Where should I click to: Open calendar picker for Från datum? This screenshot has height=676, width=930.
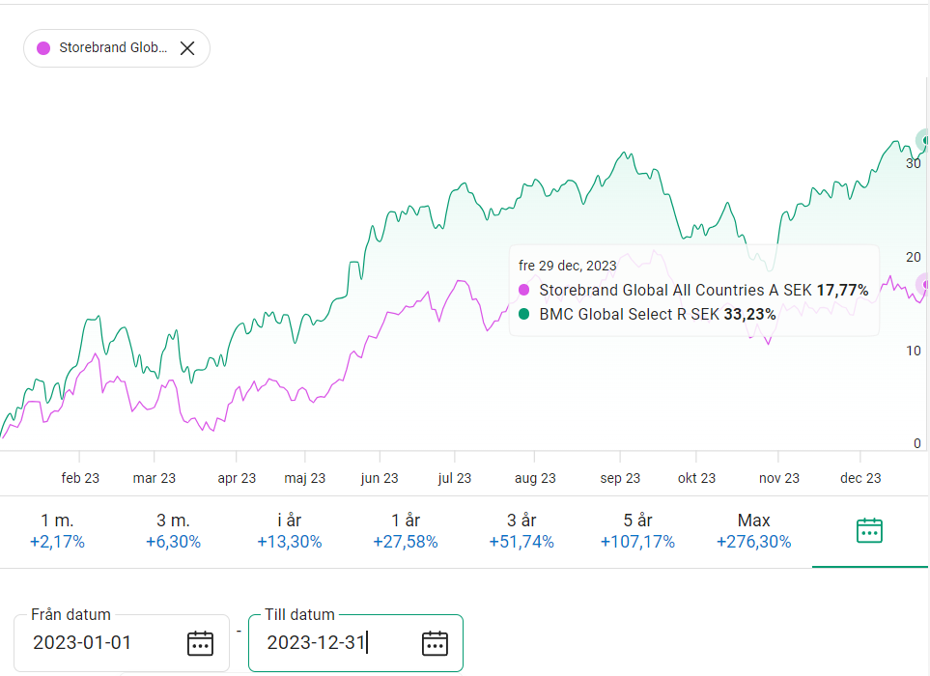coord(200,643)
